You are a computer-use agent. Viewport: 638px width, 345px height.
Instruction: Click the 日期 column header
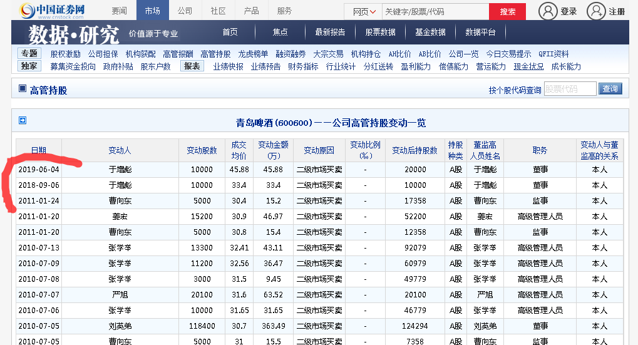[x=39, y=150]
